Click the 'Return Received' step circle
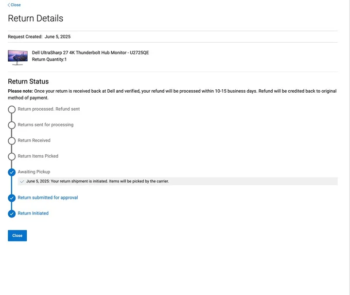This screenshot has height=295, width=350. 12,141
